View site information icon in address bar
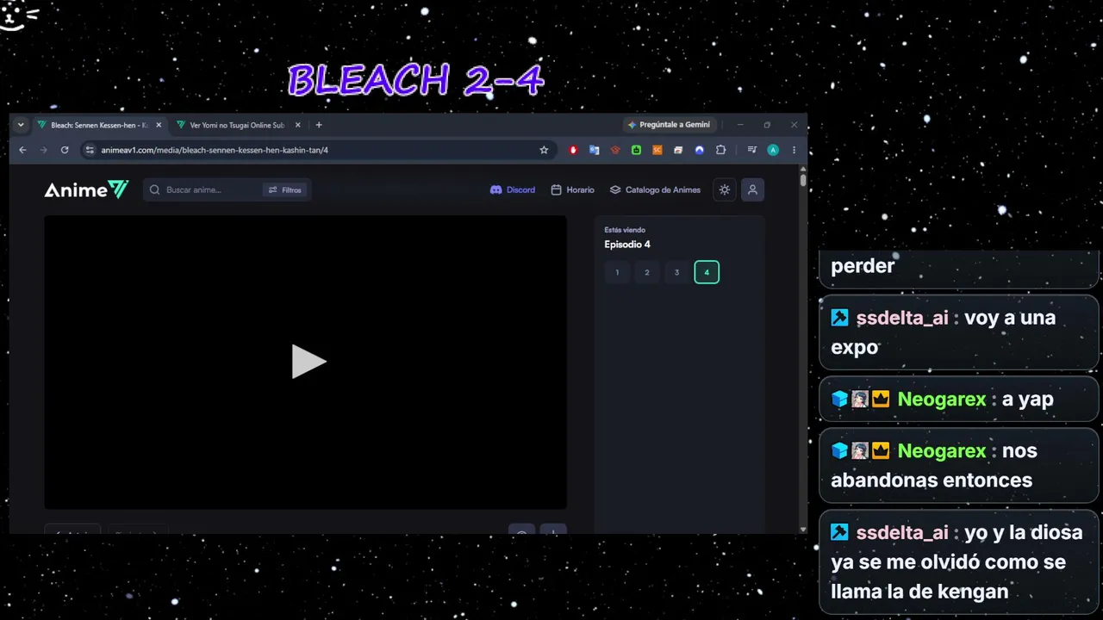1103x620 pixels. click(89, 150)
